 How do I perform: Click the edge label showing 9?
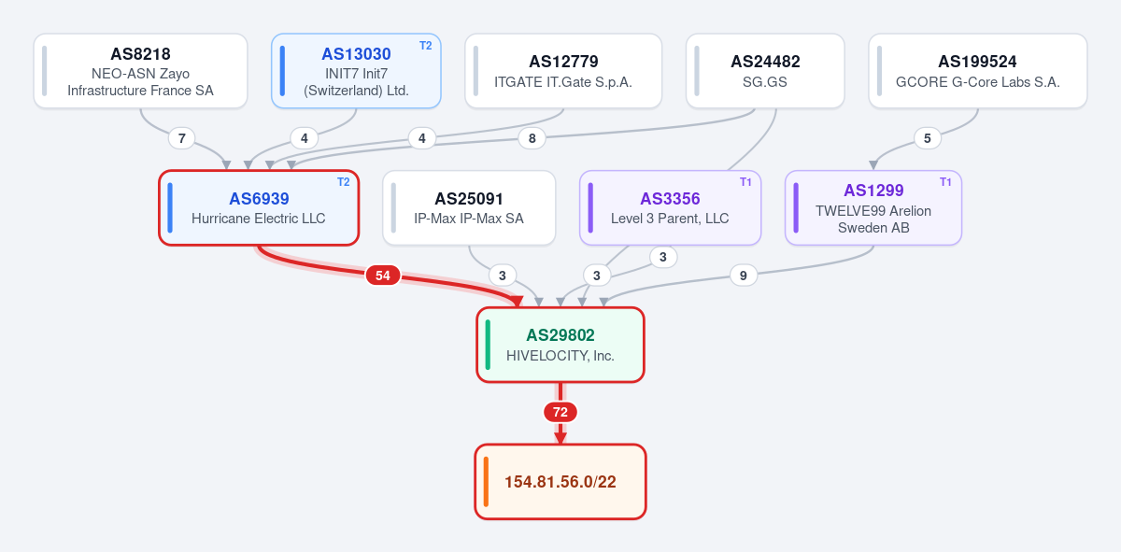click(x=744, y=276)
